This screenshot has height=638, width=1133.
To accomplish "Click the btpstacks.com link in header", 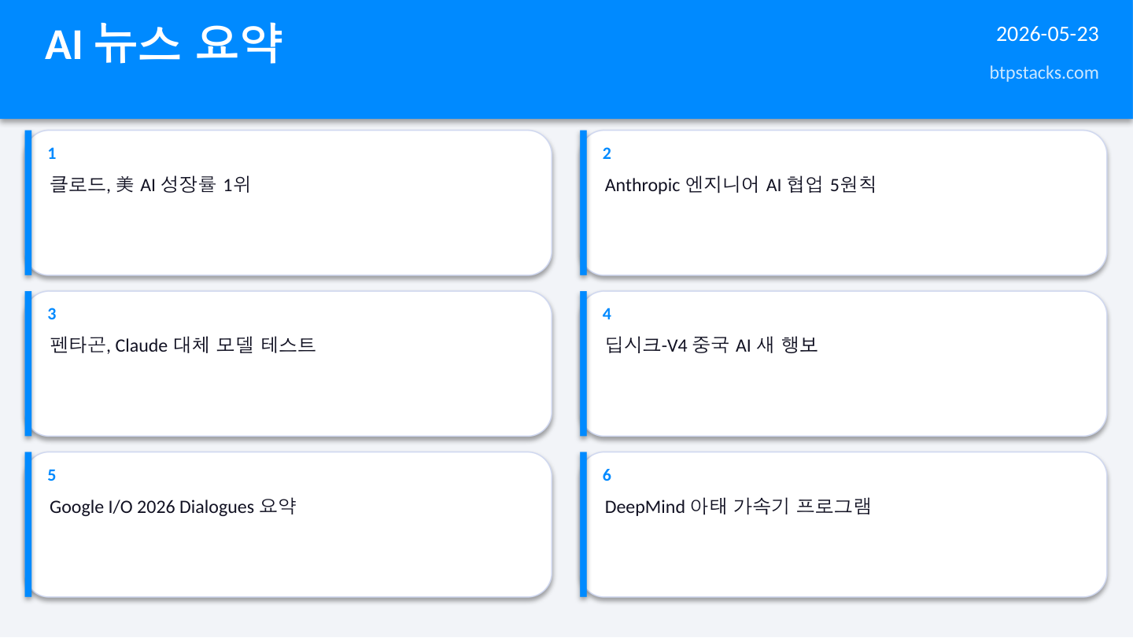I will (x=1043, y=72).
